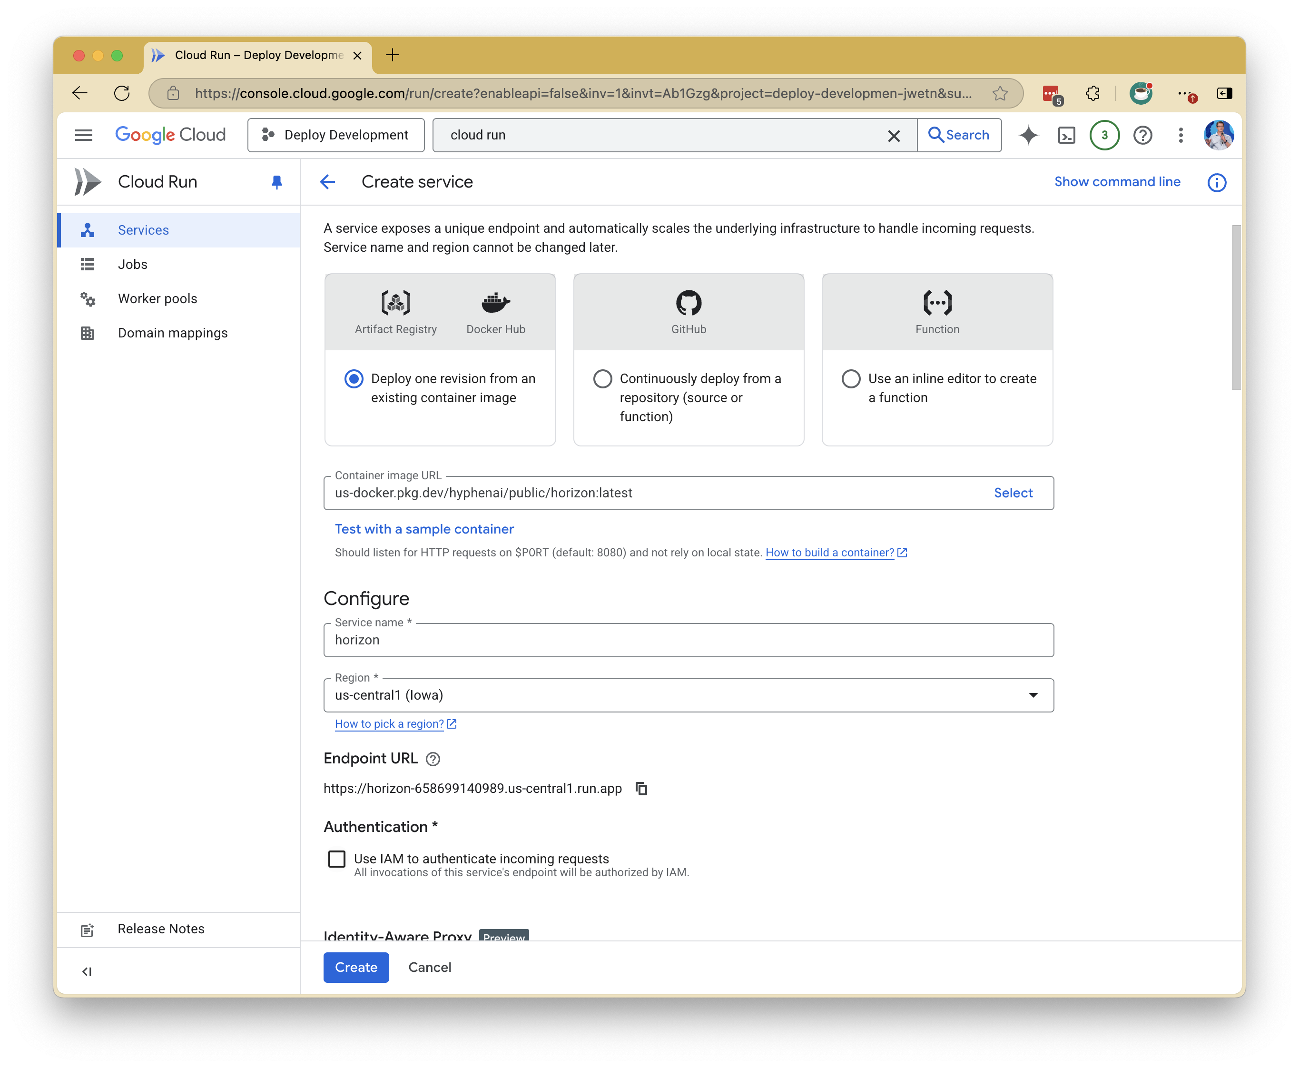
Task: Open the red extension icon with badge 5
Action: 1052,94
